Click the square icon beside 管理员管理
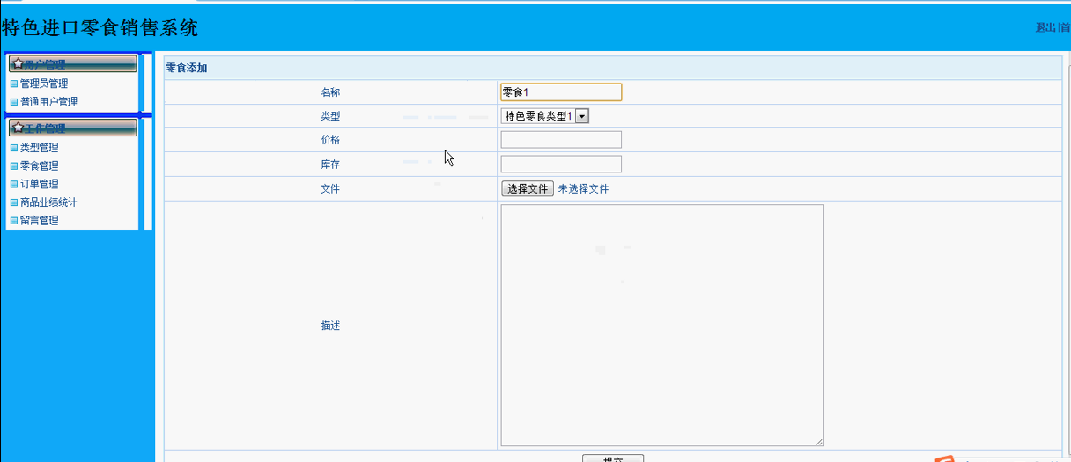 click(x=14, y=84)
